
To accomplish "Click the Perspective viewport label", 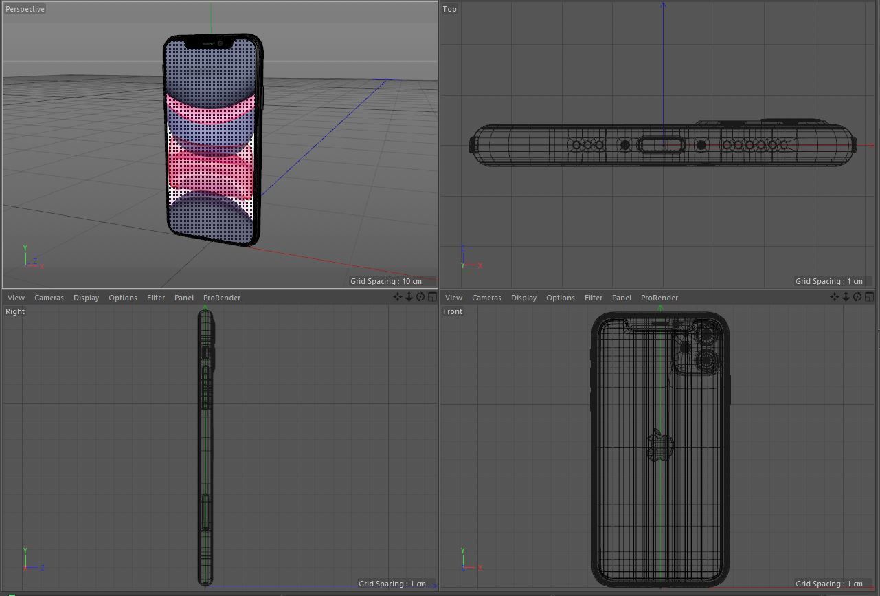I will pyautogui.click(x=25, y=9).
